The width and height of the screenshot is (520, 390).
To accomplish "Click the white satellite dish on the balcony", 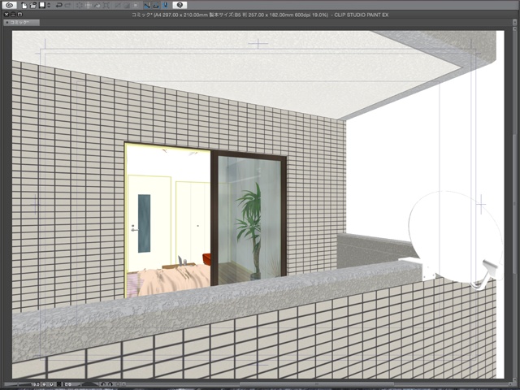I will click(x=456, y=238).
